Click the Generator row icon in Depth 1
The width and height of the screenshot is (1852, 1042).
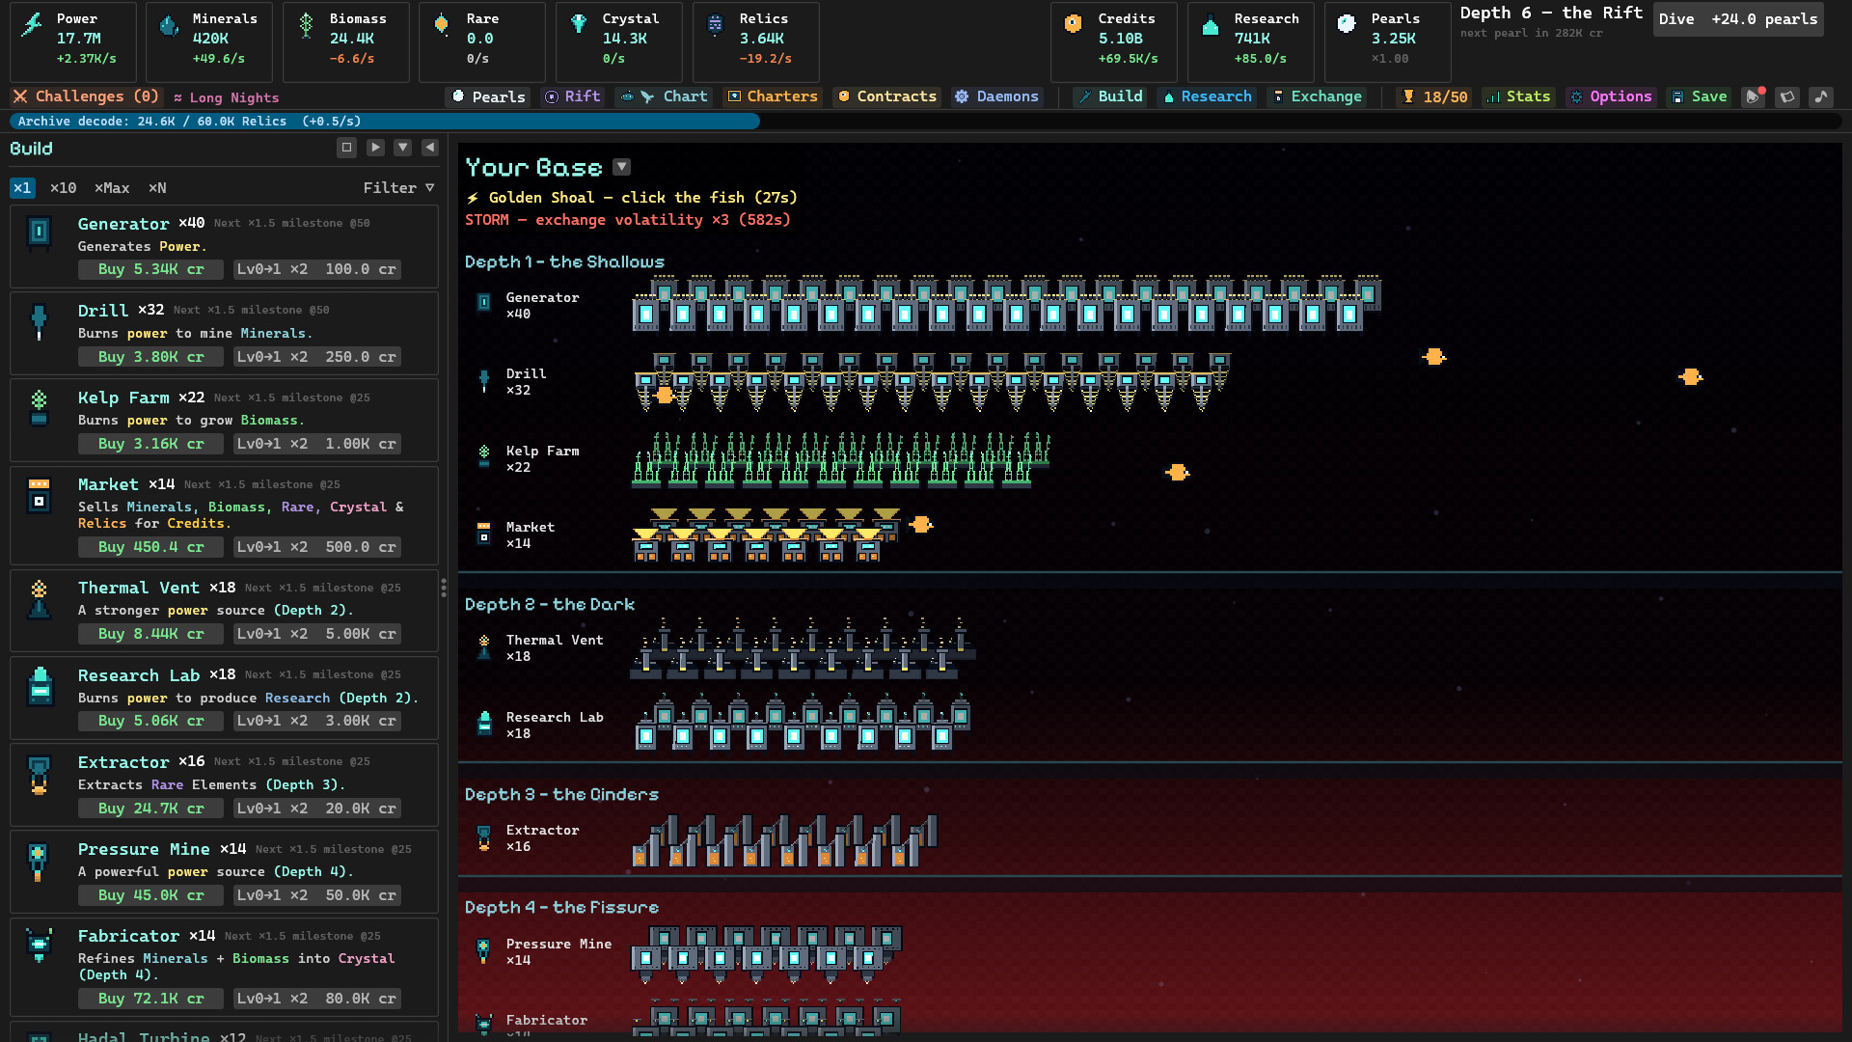484,303
